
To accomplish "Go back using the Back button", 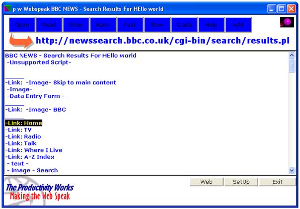I will tap(103, 25).
